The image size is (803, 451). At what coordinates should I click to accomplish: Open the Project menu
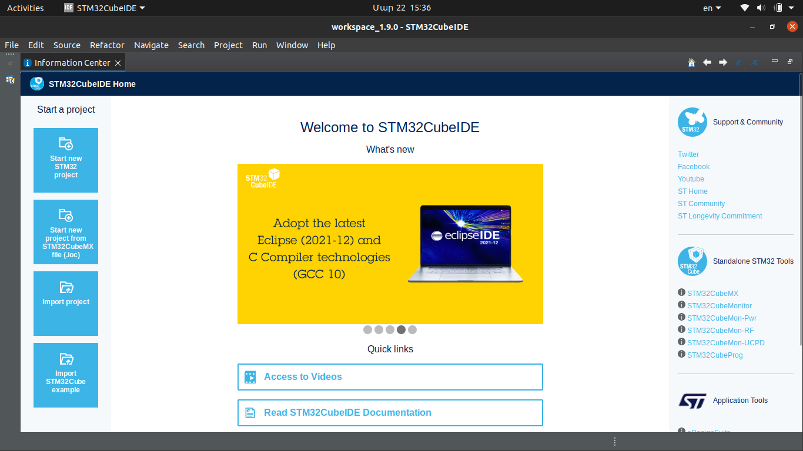[x=228, y=45]
